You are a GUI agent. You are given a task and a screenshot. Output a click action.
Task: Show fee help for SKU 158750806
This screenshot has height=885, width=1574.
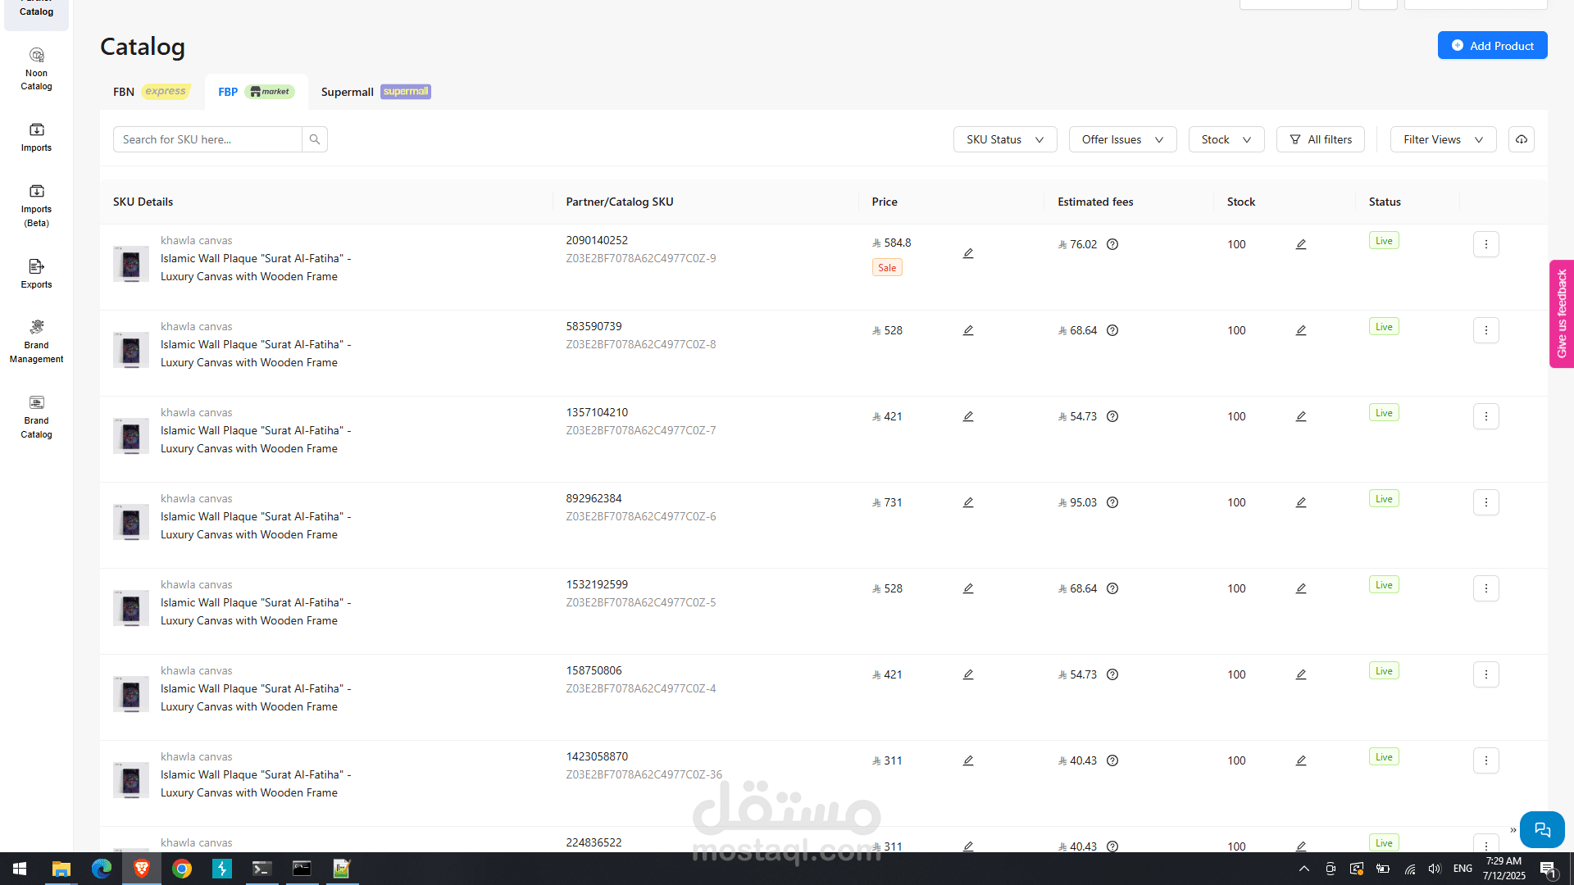pyautogui.click(x=1112, y=674)
